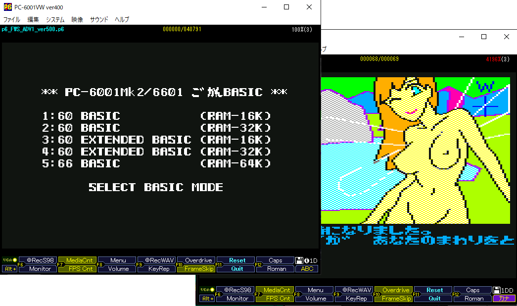517x306 pixels.
Task: Disable Overdrive in the rear window
Action: click(393, 290)
